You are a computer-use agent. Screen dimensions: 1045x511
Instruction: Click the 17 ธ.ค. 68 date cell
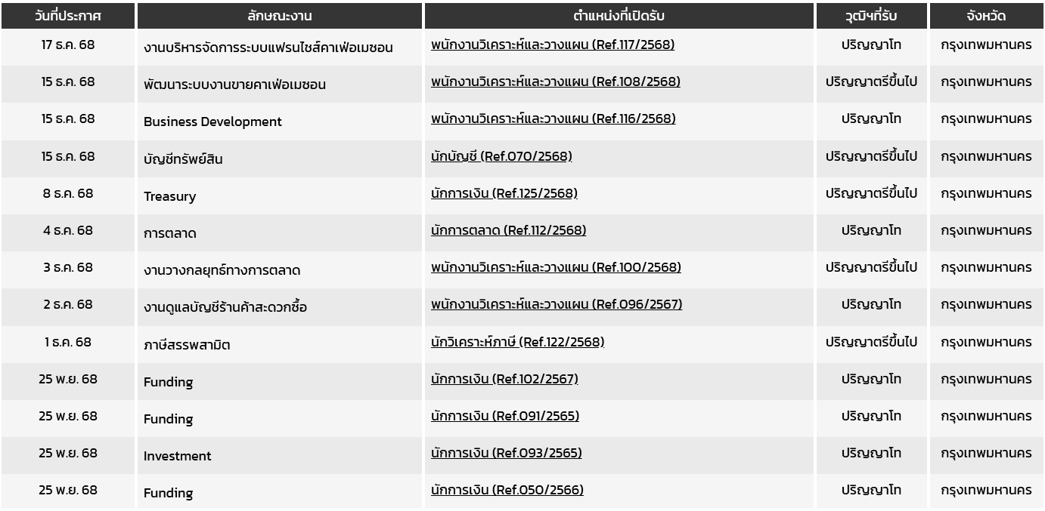point(68,45)
